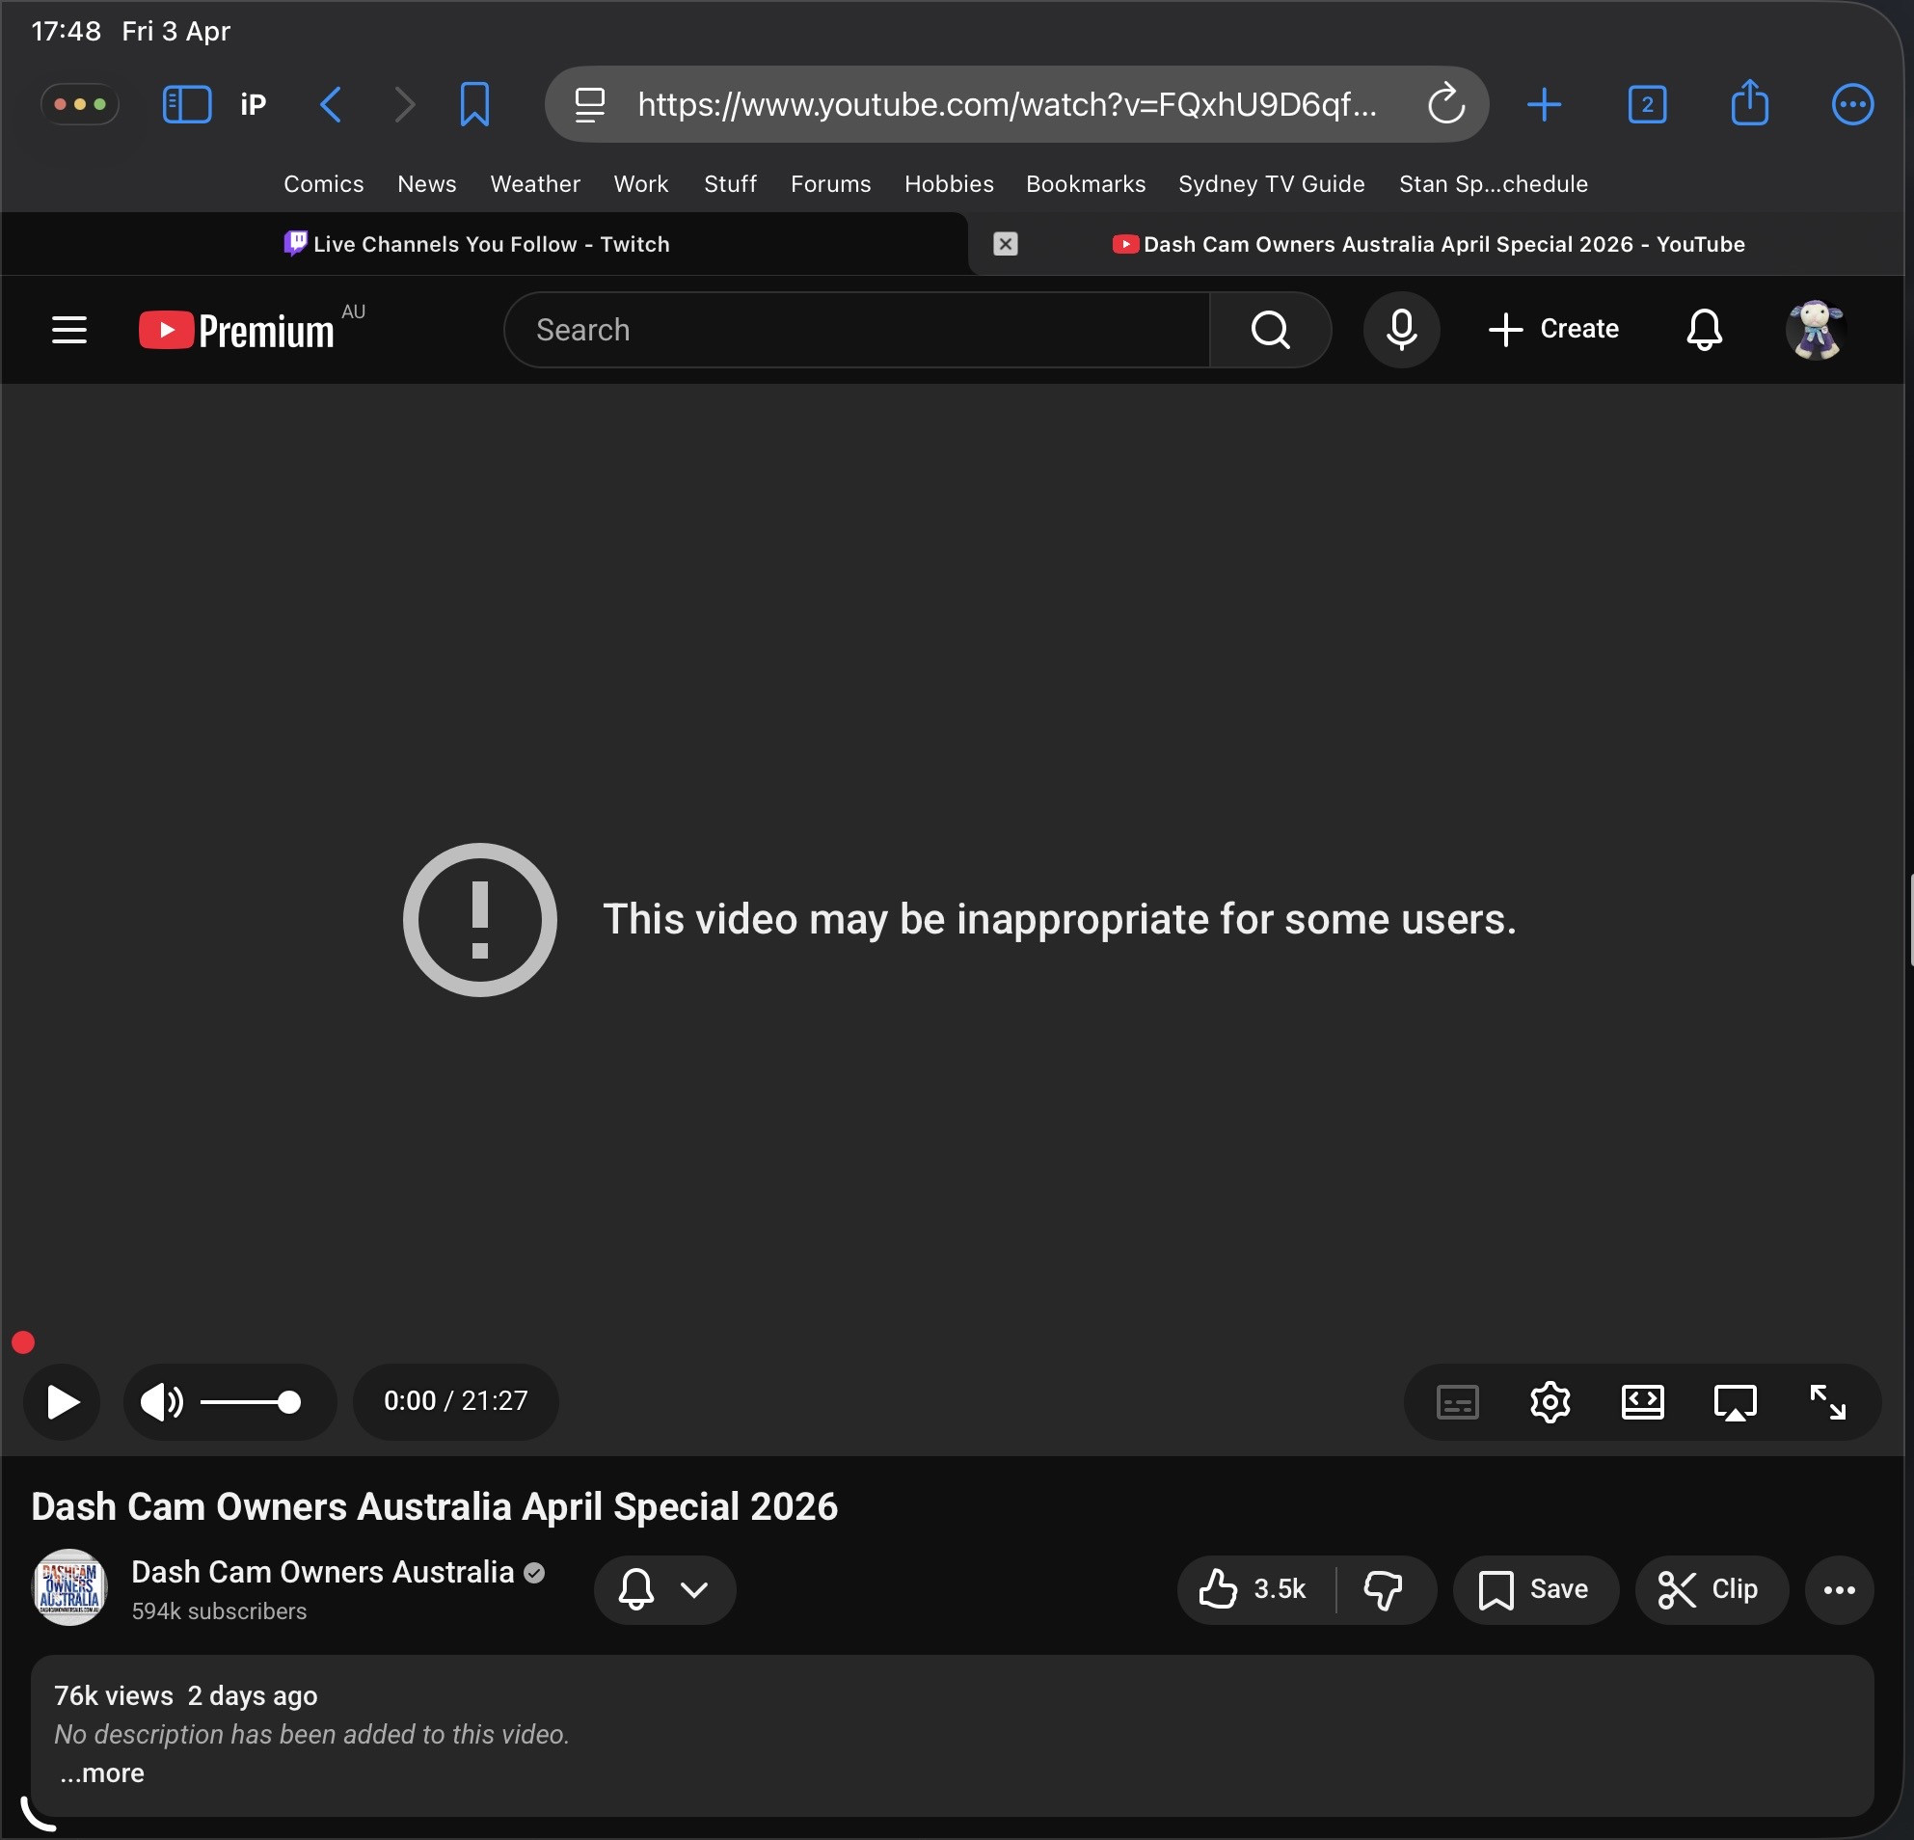
Task: Open the Weather bookmarks folder
Action: coord(534,183)
